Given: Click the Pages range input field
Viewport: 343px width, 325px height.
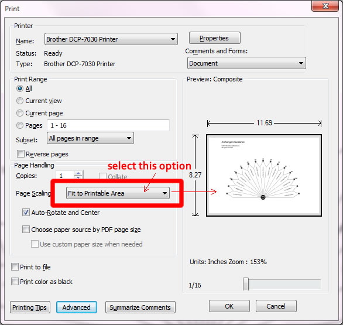Looking at the screenshot, I should tap(108, 125).
